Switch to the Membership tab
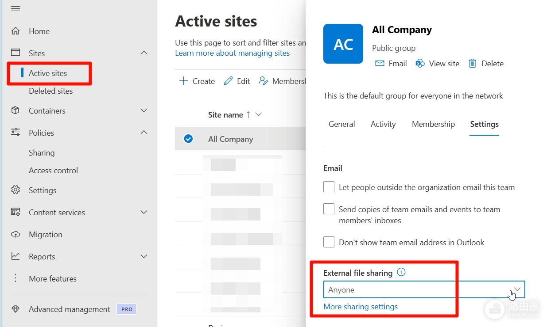 click(x=433, y=124)
